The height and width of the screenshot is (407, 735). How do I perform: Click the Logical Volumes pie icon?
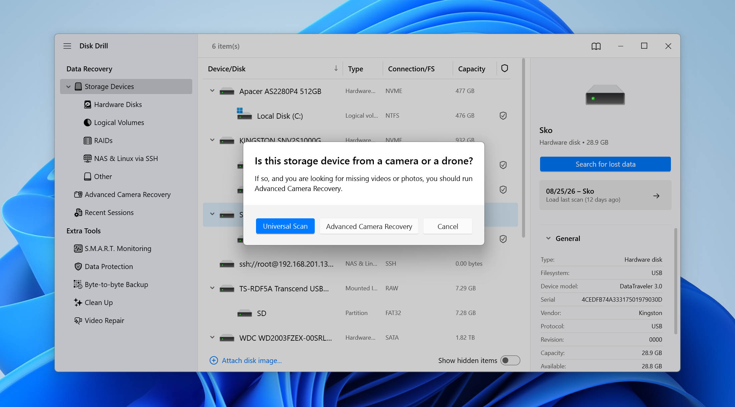click(x=87, y=123)
